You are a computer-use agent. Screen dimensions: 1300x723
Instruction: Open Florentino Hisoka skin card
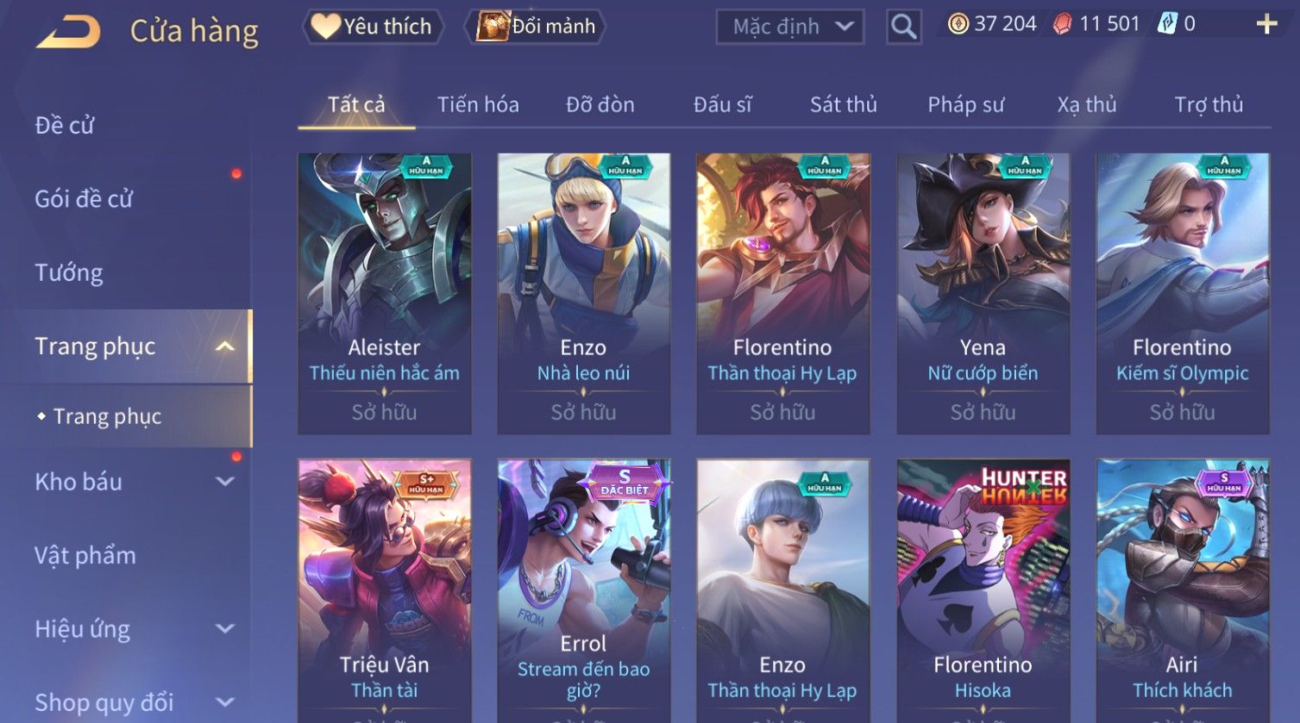[x=983, y=591]
